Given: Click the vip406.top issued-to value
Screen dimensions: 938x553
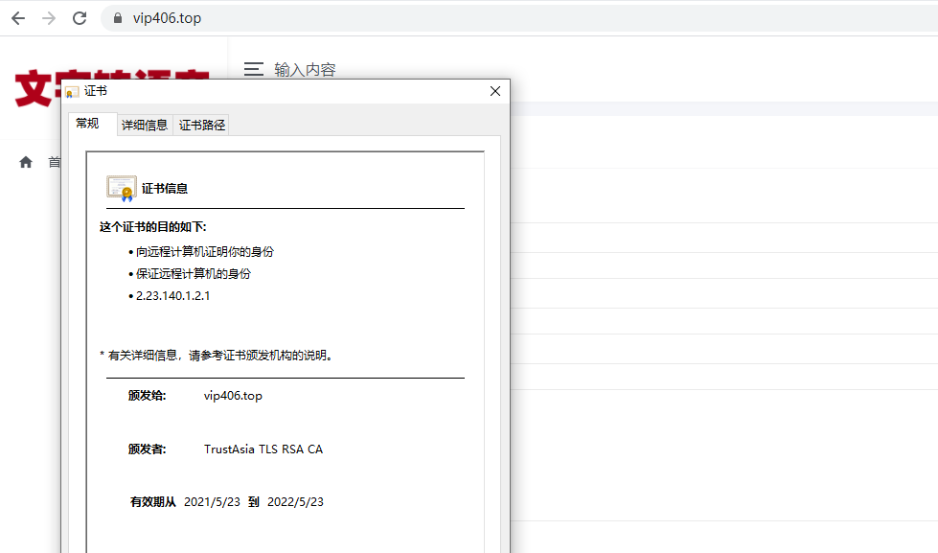Looking at the screenshot, I should pyautogui.click(x=232, y=396).
